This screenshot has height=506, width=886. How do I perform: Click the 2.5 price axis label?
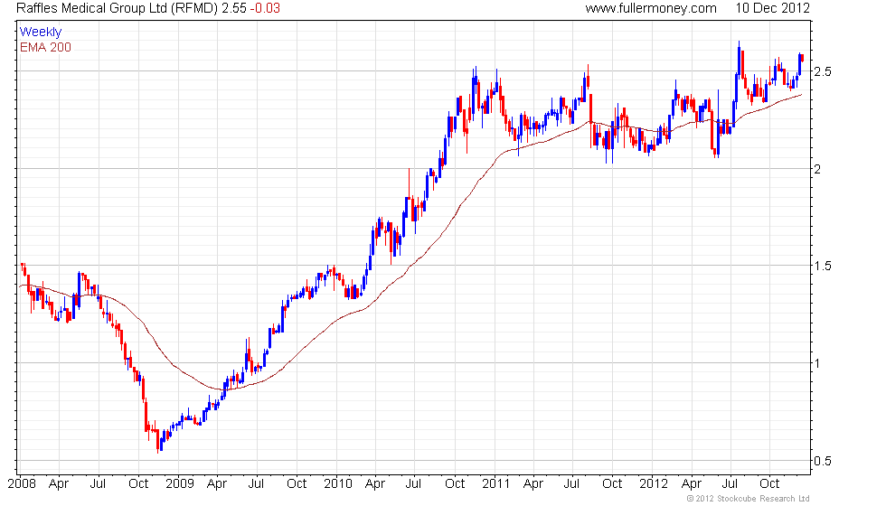coord(822,71)
